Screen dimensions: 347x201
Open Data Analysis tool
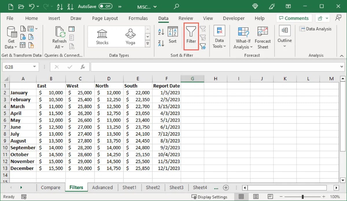pos(315,29)
